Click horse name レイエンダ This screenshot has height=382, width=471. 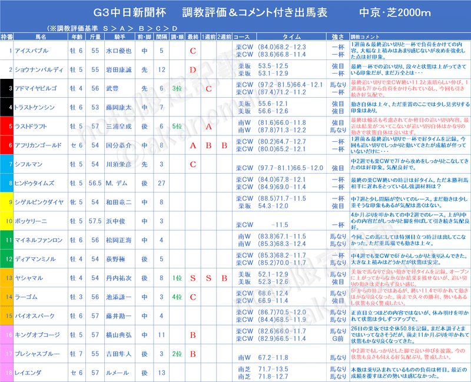pyautogui.click(x=28, y=373)
